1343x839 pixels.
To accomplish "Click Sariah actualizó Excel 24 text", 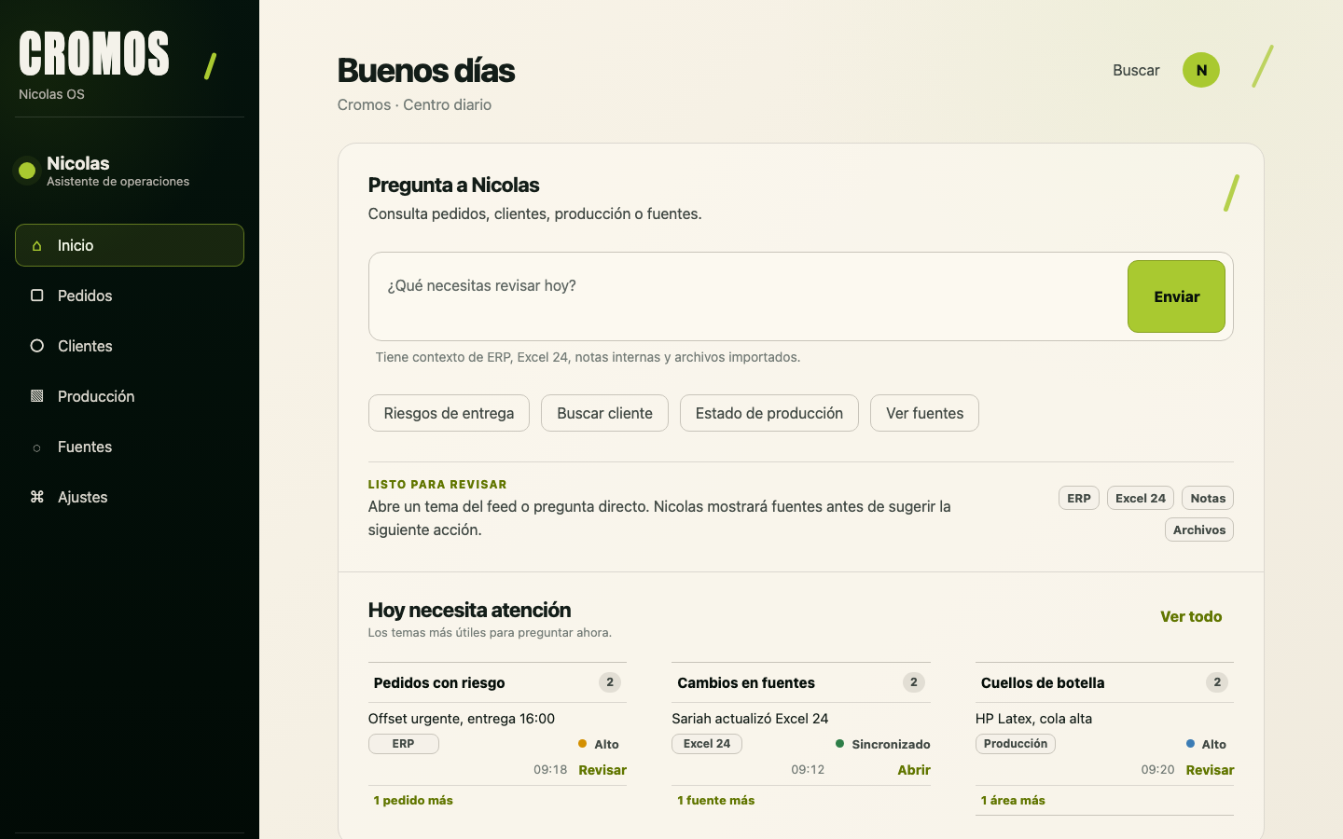I will (750, 719).
